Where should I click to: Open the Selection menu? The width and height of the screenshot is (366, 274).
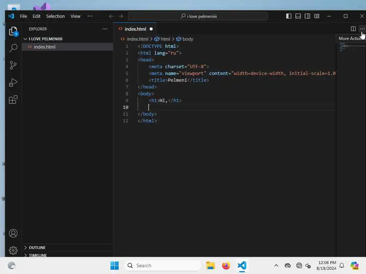(x=55, y=16)
